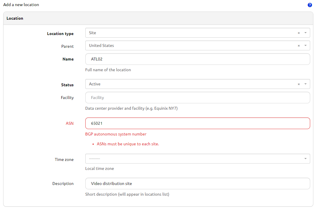This screenshot has width=318, height=211.
Task: Click the Description field label
Action: click(x=63, y=184)
